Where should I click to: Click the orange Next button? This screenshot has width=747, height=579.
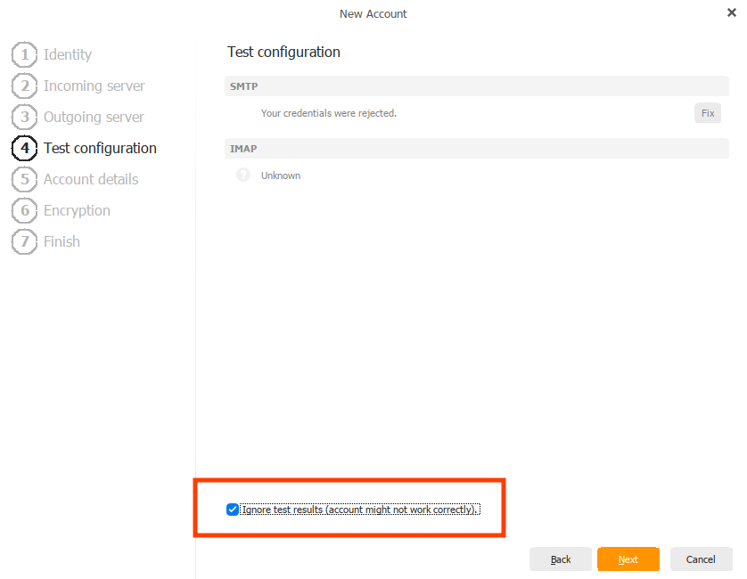(628, 559)
